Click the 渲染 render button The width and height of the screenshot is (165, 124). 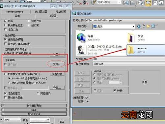coord(62,122)
